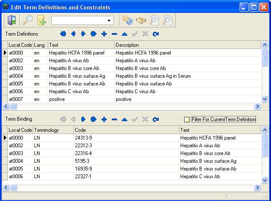Go to next record in Term Binding
271x201 pixels.
83,119
